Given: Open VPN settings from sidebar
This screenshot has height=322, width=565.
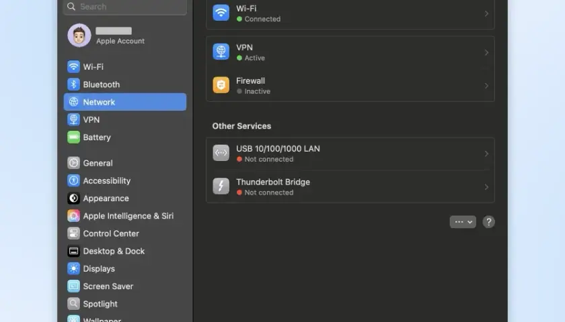Looking at the screenshot, I should coord(125,119).
